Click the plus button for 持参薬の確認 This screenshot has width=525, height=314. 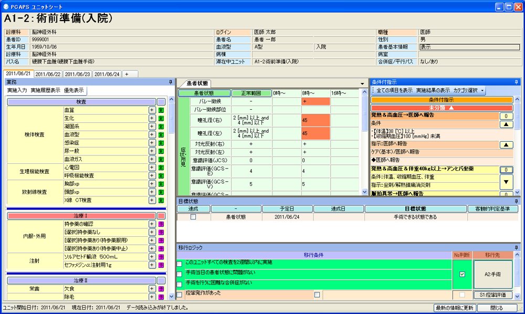pos(152,224)
